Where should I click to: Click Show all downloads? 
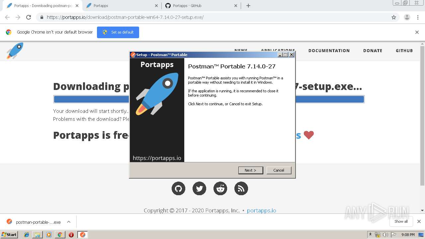(401, 221)
